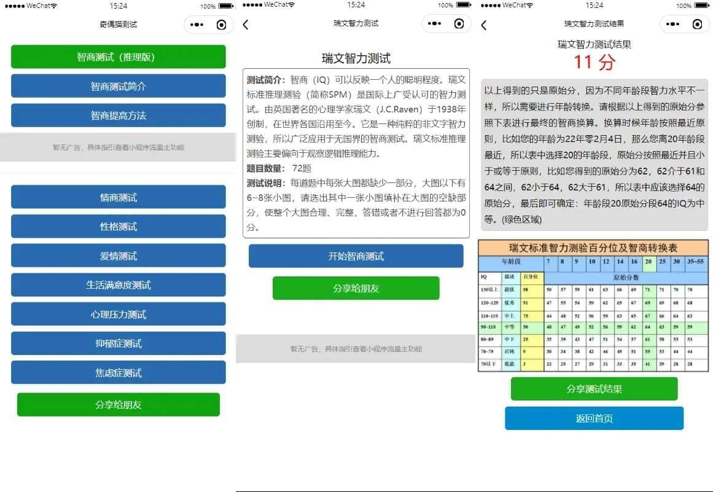Open the more-options dots on the 瑞文智力测试结果 screen

[x=672, y=24]
